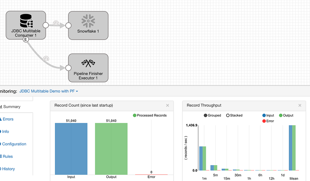Click the Mean throughput bar
The width and height of the screenshot is (310, 181).
tap(292, 148)
